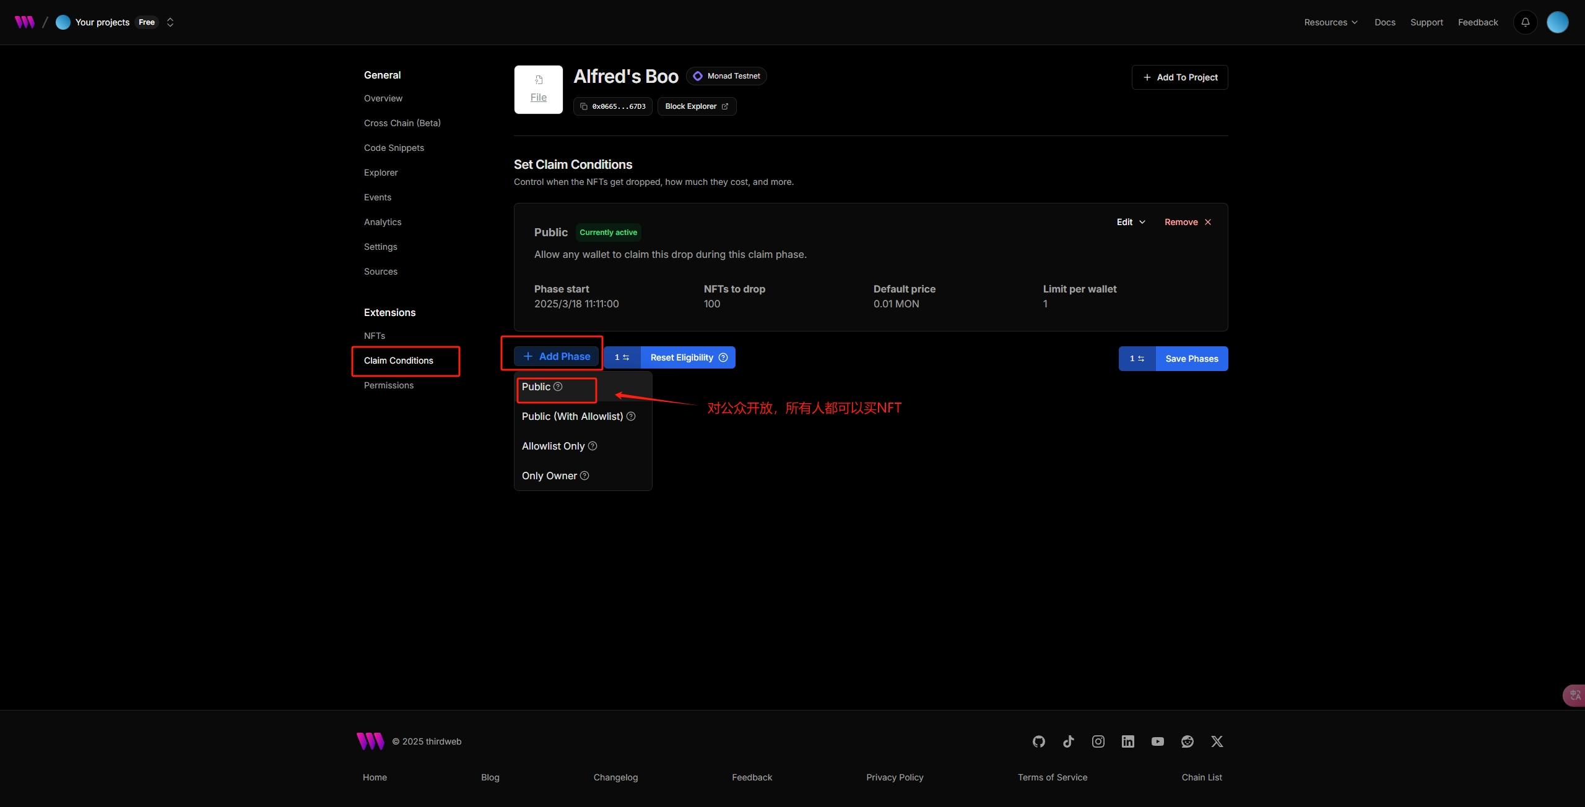
Task: Click the Save Phases button
Action: 1191,359
